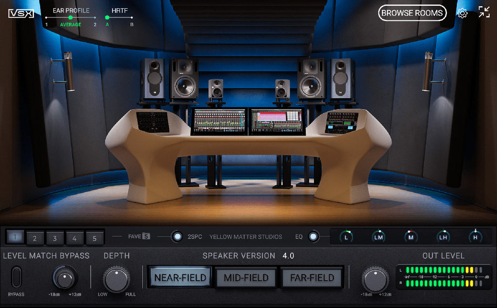
Task: Click the H band EQ knob
Action: (476, 237)
